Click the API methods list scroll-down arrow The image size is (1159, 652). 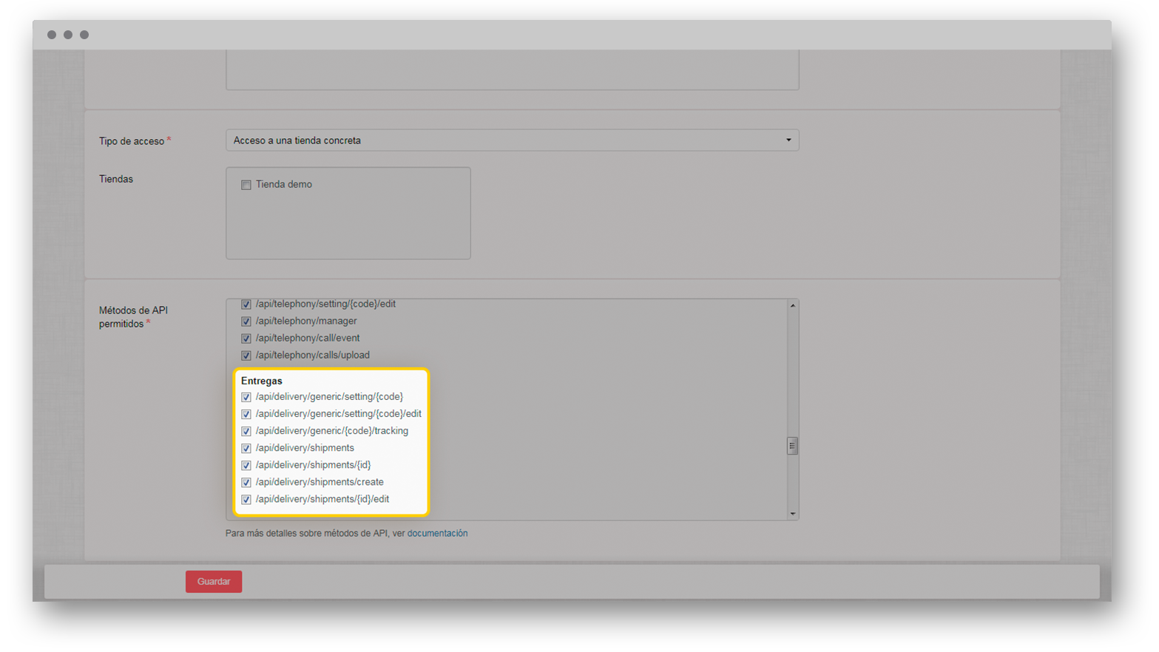793,514
